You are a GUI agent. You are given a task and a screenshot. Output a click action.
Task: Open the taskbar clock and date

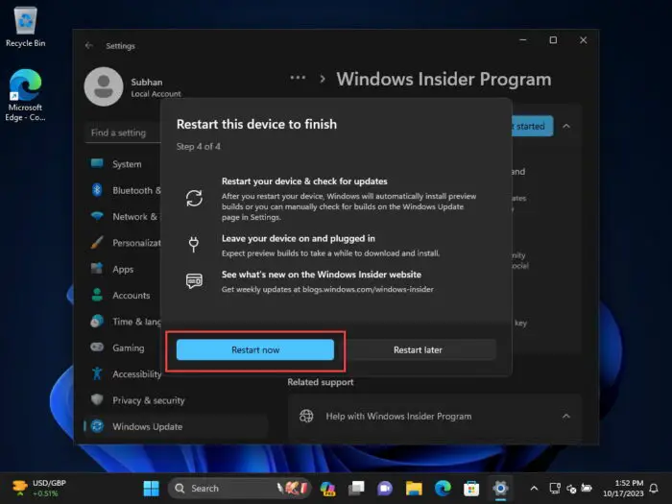pyautogui.click(x=623, y=488)
